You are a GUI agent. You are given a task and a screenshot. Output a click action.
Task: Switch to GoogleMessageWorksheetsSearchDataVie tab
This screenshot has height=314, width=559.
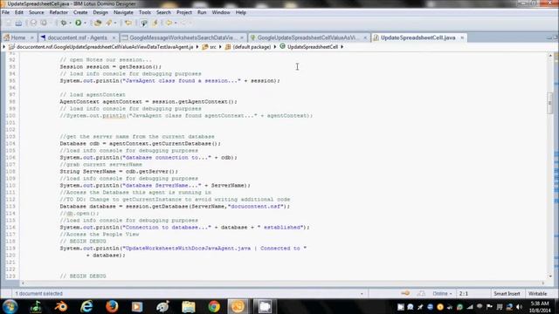point(183,38)
